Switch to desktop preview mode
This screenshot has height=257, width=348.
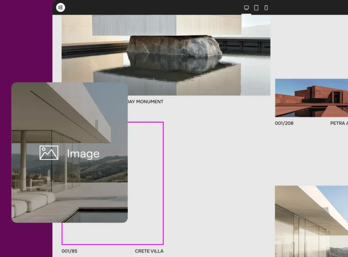247,8
